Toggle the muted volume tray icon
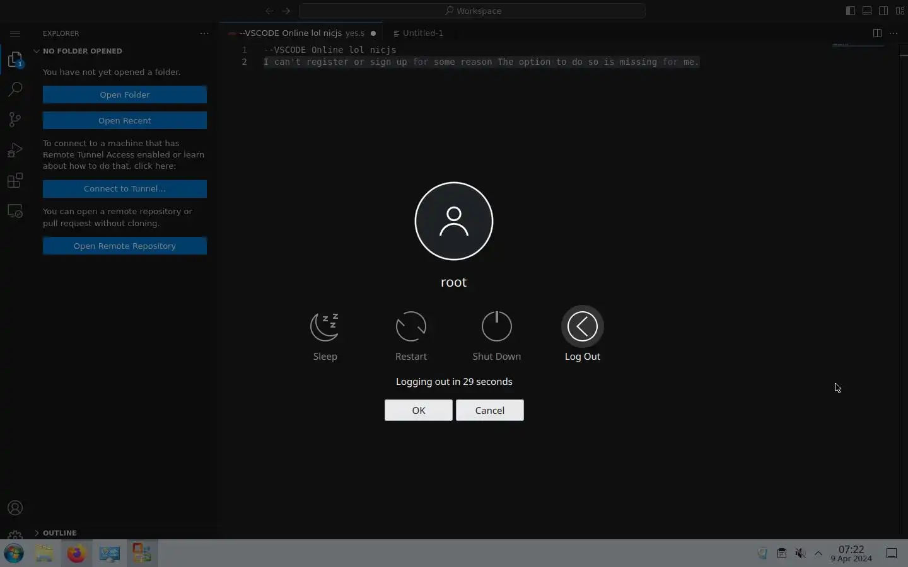The width and height of the screenshot is (908, 567). [x=800, y=553]
